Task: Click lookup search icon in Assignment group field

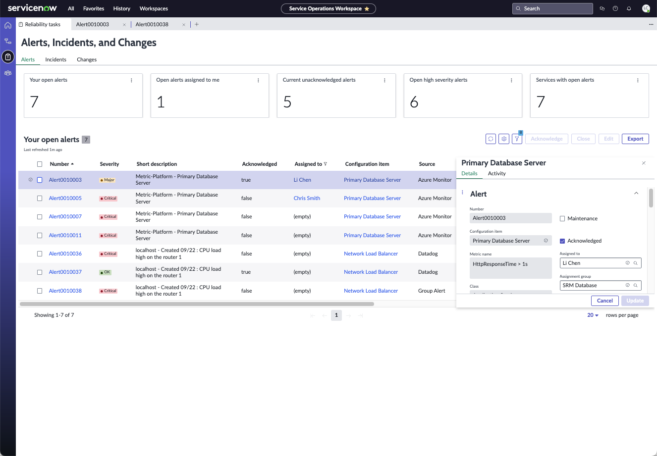Action: pyautogui.click(x=635, y=285)
